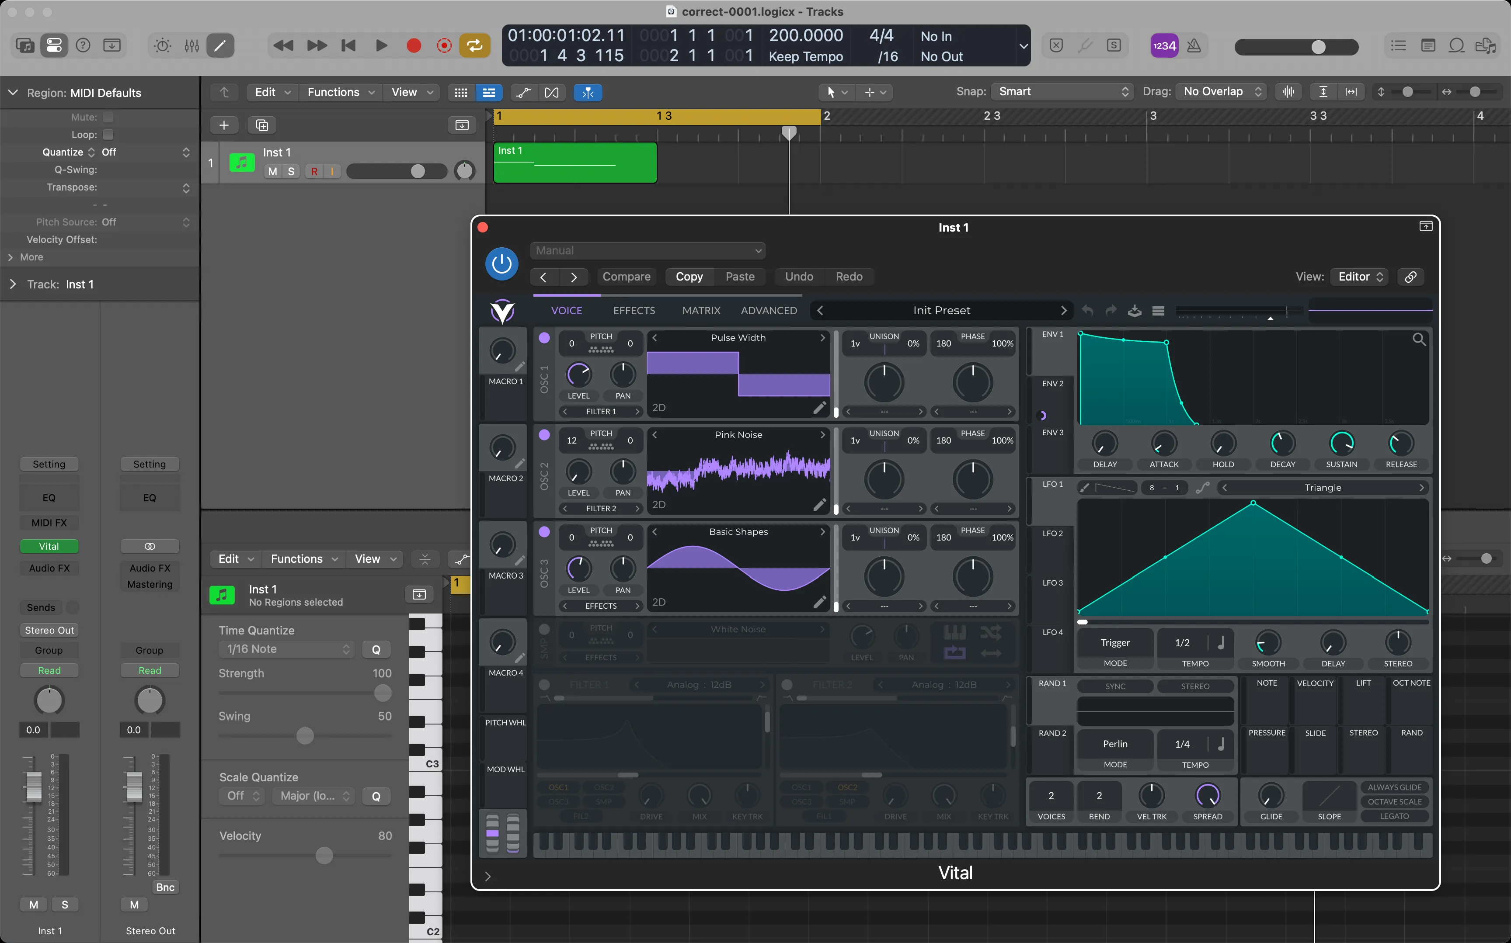Record-enable Inst 1 track R button

point(314,171)
